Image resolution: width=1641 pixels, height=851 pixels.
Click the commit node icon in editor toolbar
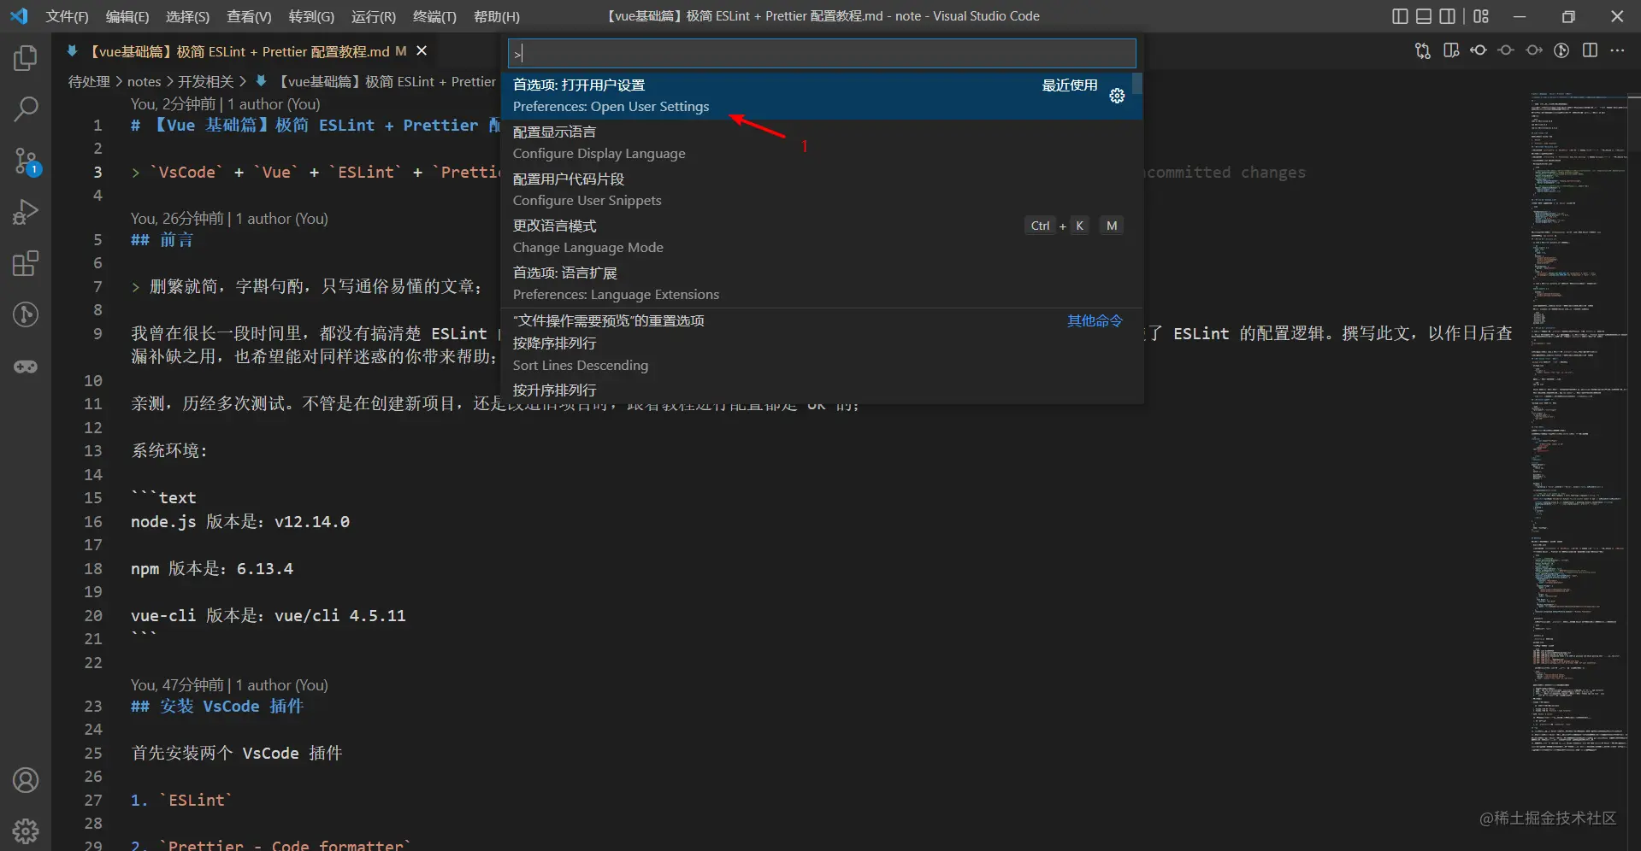1507,51
